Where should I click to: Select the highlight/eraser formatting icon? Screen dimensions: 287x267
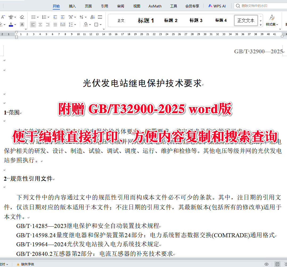click(22, 17)
